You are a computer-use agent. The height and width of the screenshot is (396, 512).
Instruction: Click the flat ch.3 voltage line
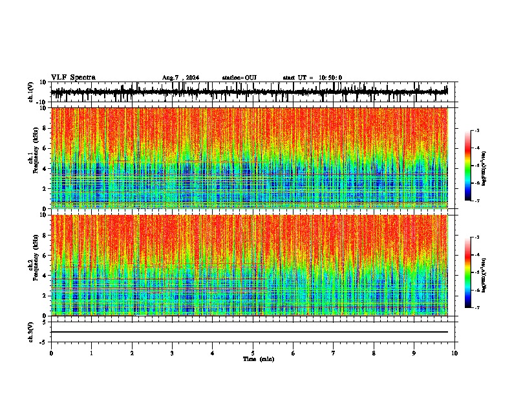(x=249, y=332)
